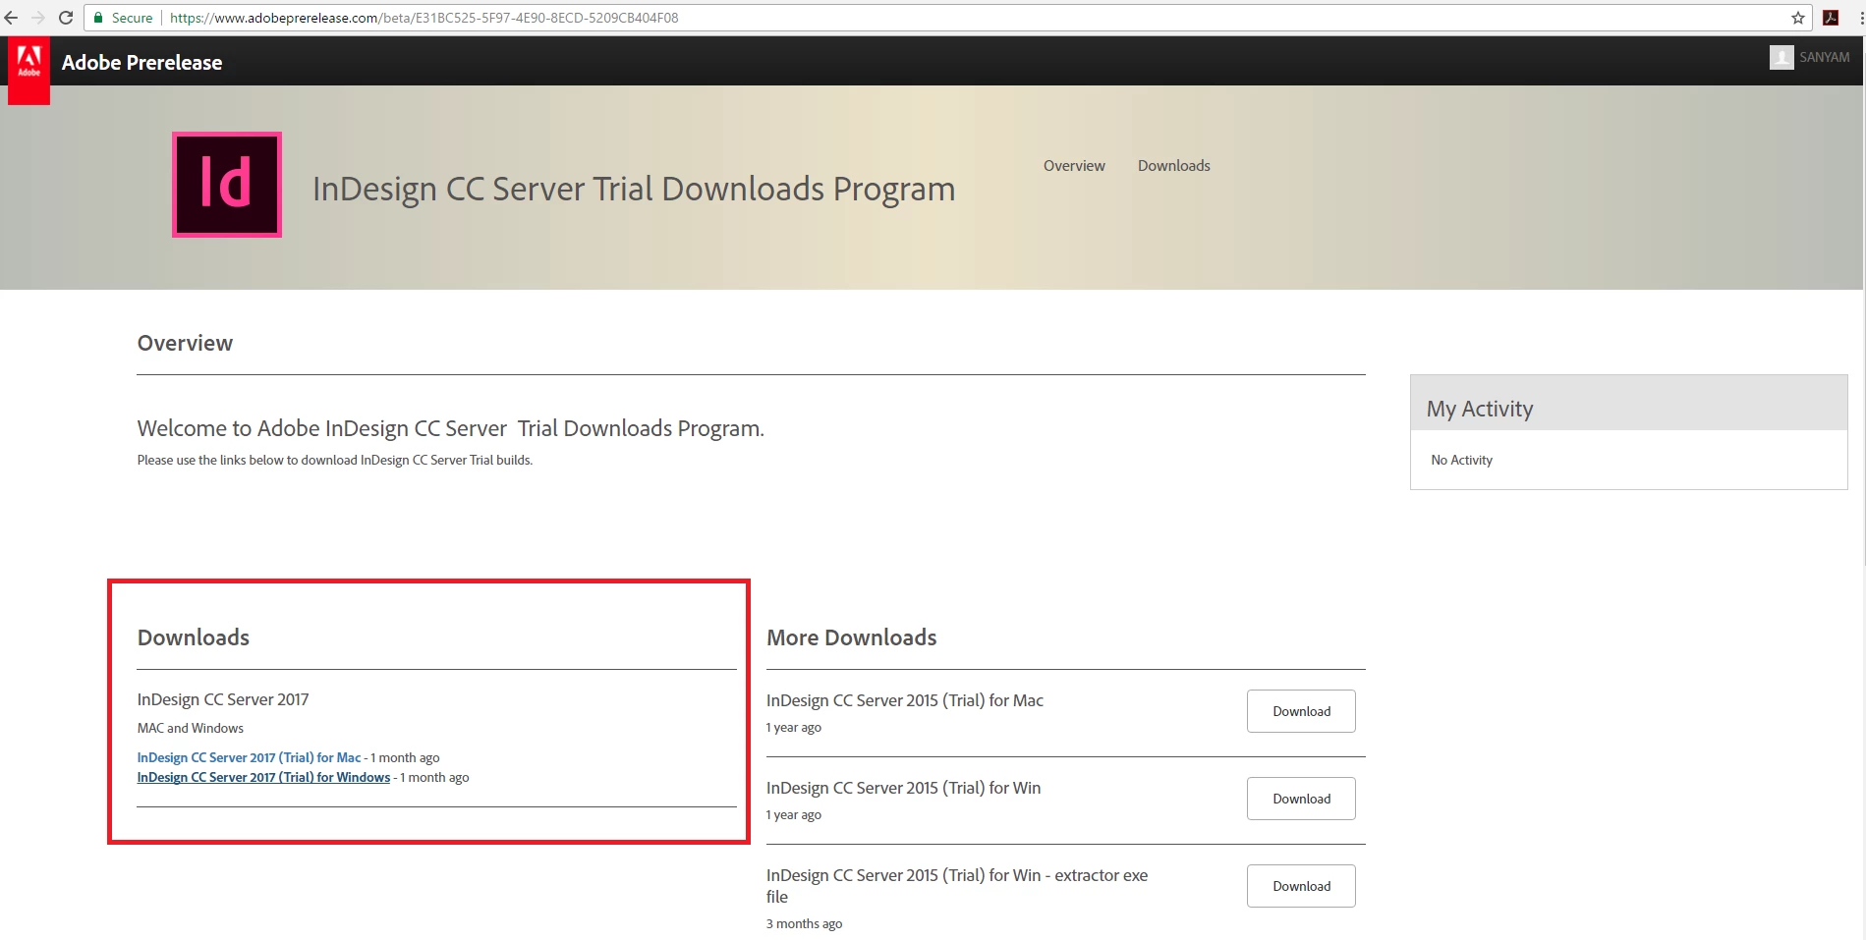This screenshot has height=940, width=1866.
Task: Download InDesign CC Server 2015 (Trial) for Mac
Action: (x=1301, y=711)
